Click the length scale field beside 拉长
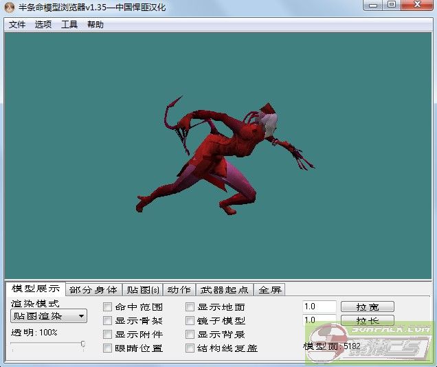Image resolution: width=437 pixels, height=367 pixels. tap(320, 320)
